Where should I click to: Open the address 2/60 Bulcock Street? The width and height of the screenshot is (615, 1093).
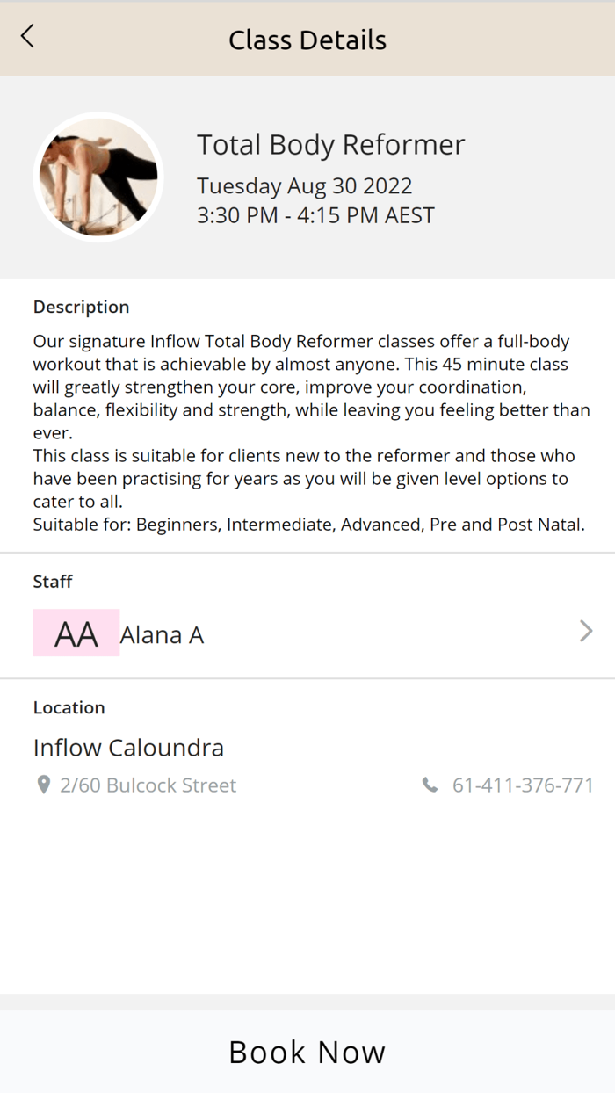[148, 785]
